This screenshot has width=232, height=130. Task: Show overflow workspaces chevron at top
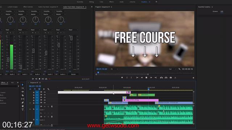tap(156, 2)
